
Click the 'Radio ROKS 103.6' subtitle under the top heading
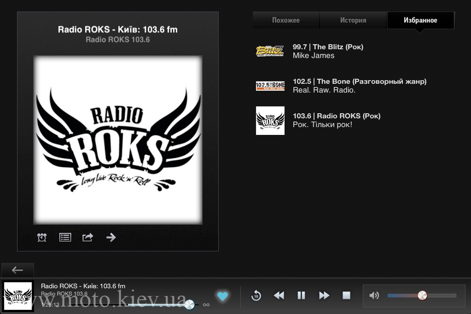coord(118,40)
